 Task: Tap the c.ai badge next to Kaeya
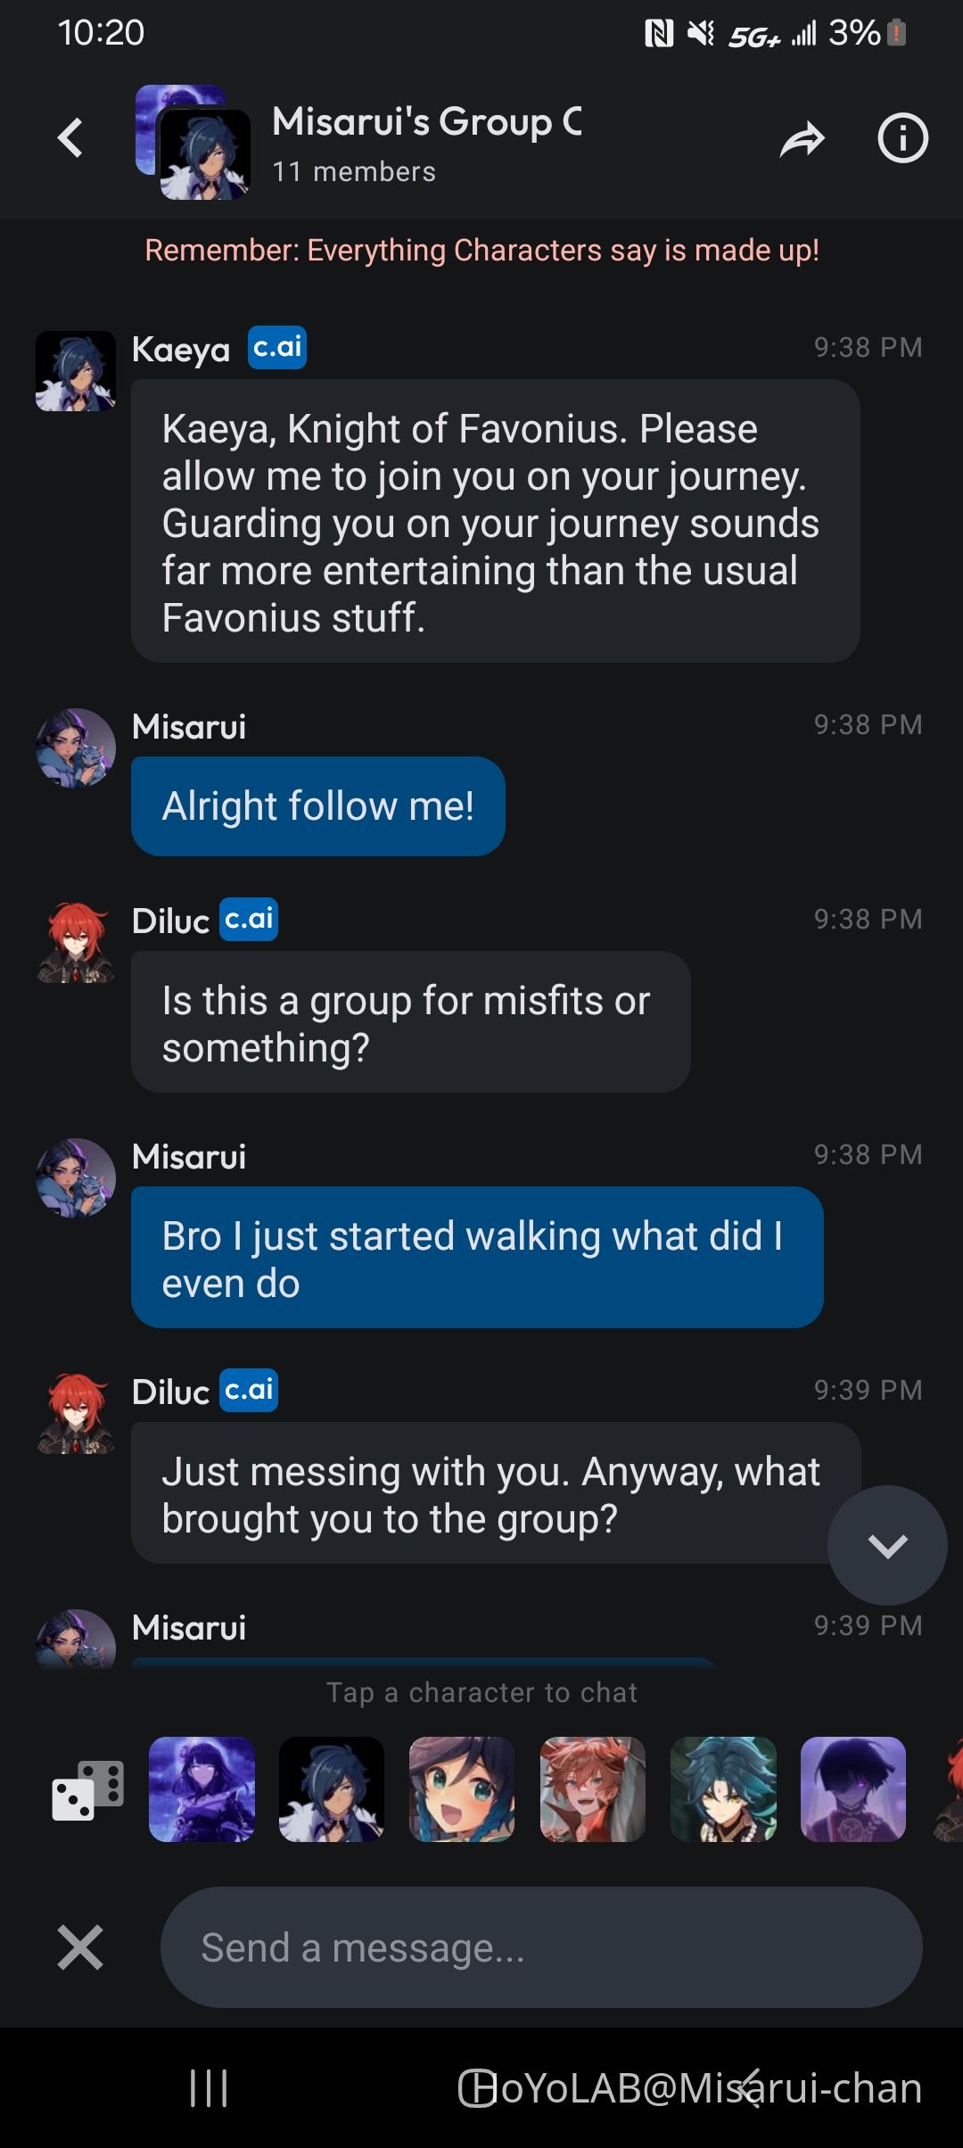click(x=277, y=348)
